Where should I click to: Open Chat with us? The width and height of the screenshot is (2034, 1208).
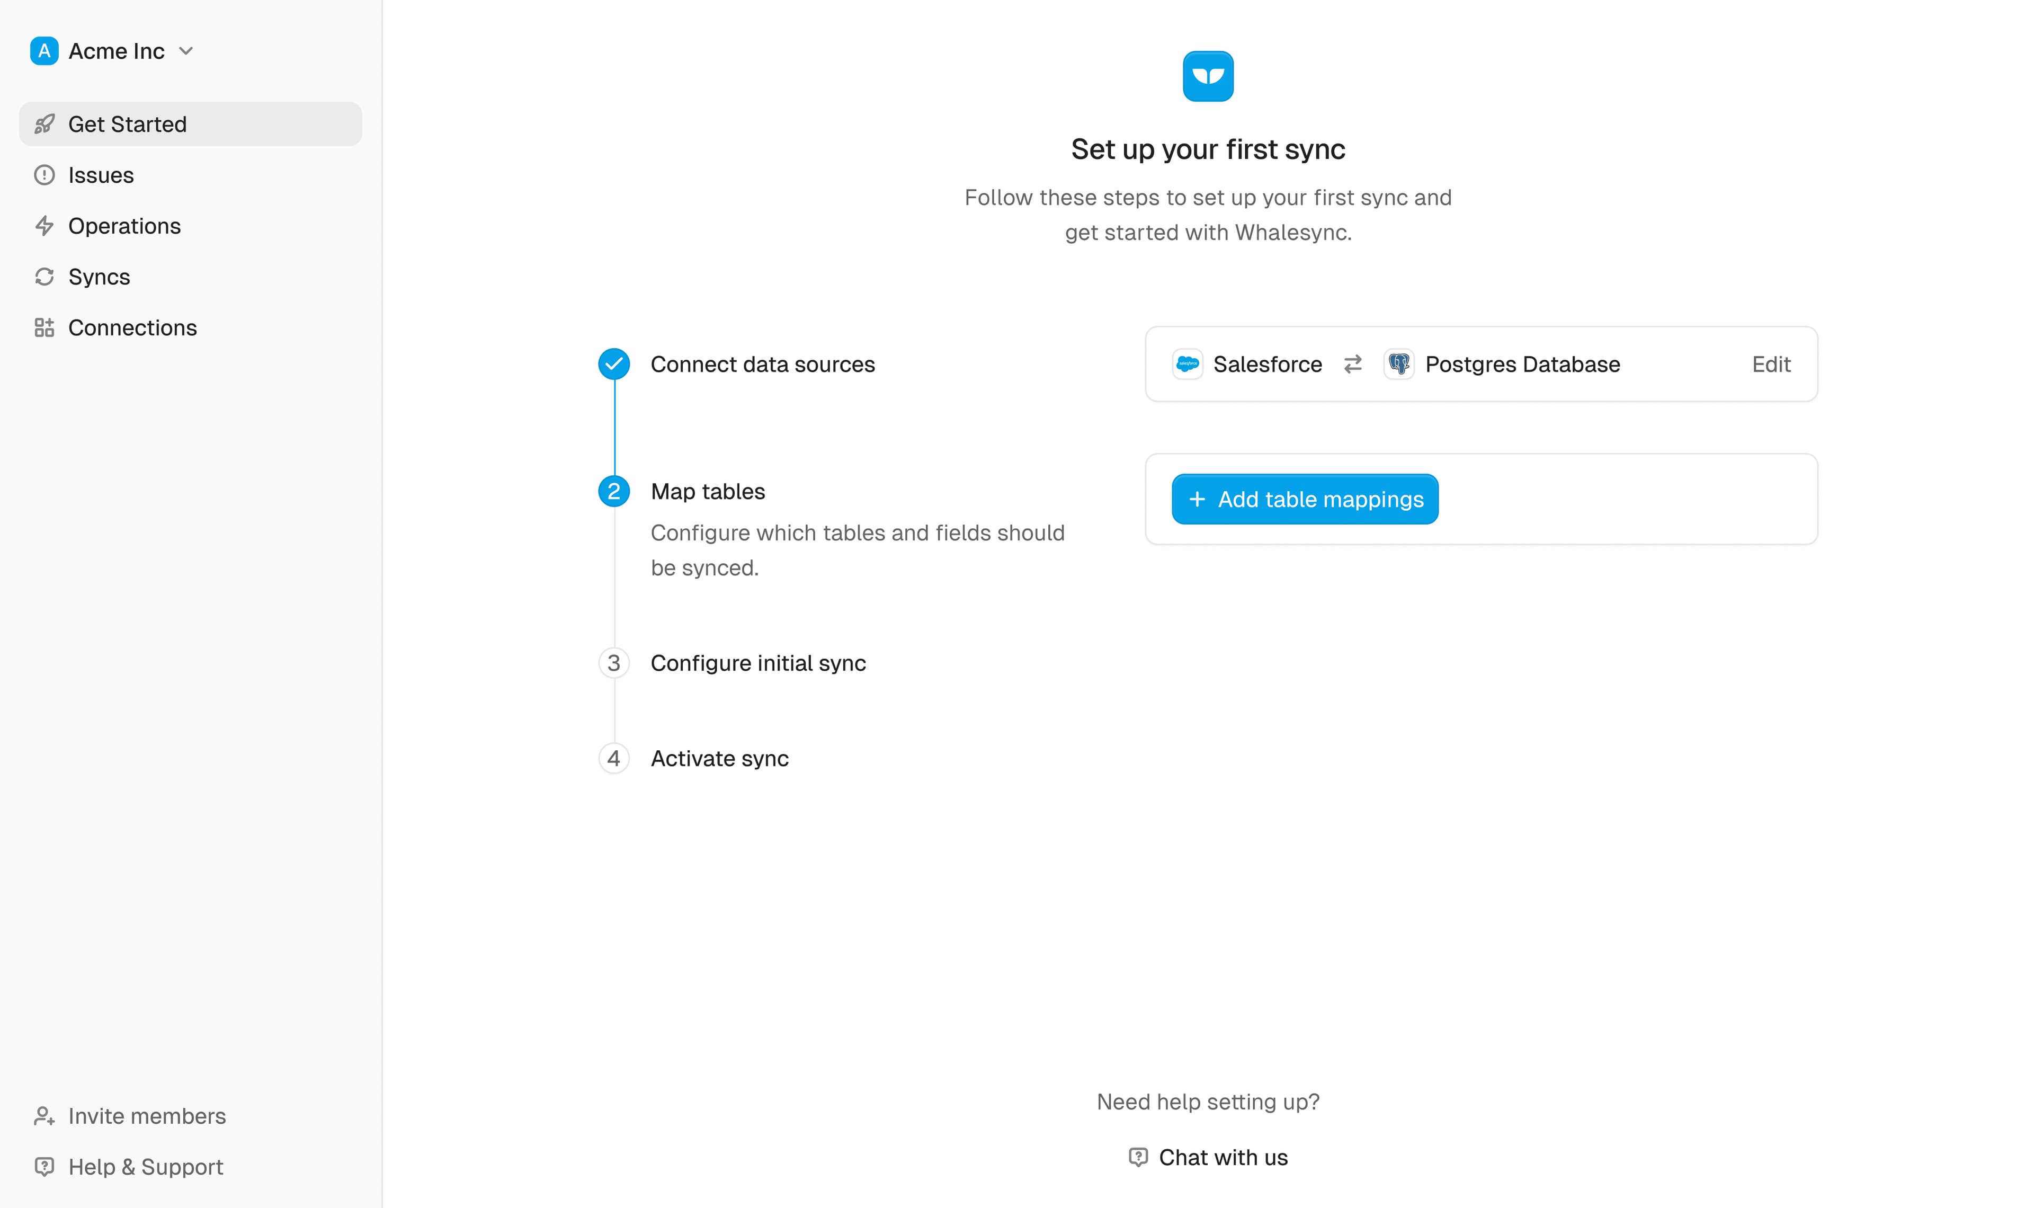coord(1224,1157)
